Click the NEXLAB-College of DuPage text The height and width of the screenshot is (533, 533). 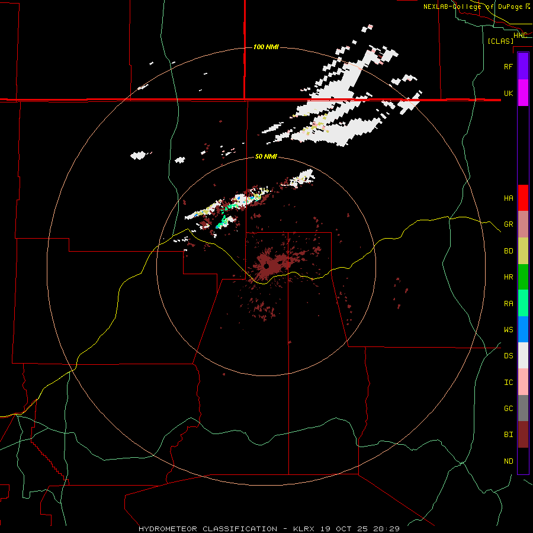click(x=473, y=7)
